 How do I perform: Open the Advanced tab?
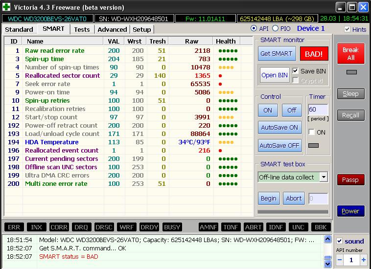[112, 29]
